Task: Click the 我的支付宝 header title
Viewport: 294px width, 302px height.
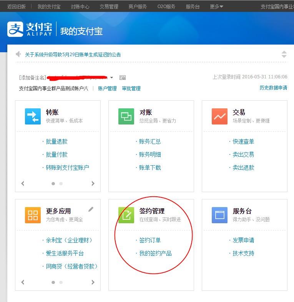Action: point(81,31)
